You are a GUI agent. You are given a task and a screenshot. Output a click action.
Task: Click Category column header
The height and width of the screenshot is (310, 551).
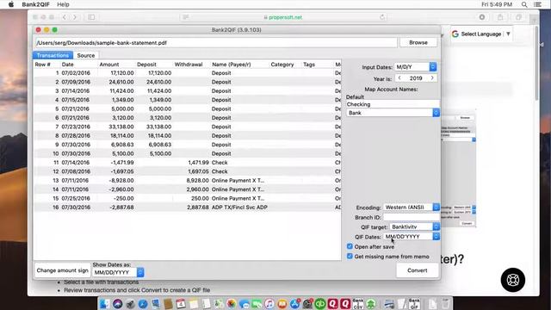282,65
